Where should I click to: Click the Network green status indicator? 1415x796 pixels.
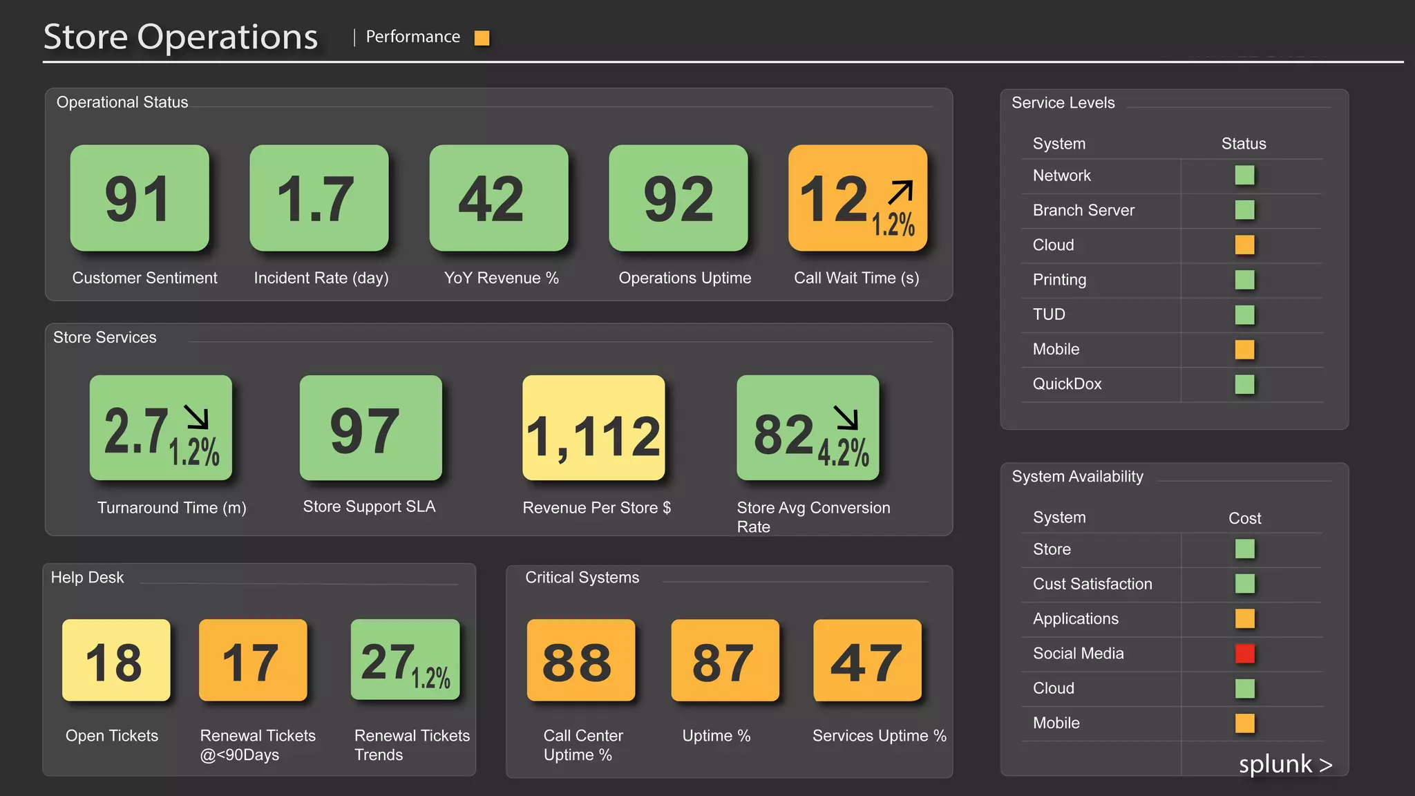[1244, 176]
